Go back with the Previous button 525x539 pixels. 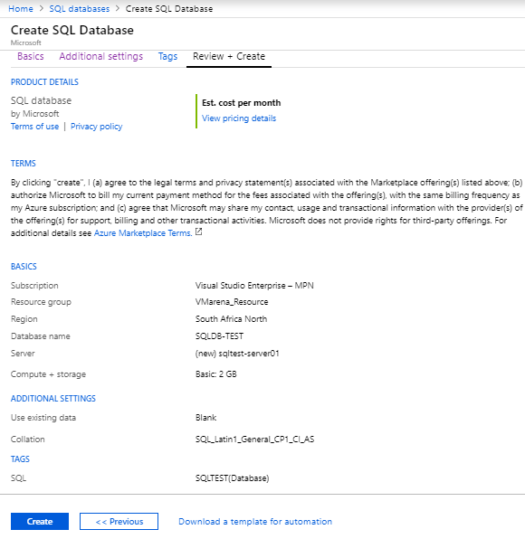point(119,522)
